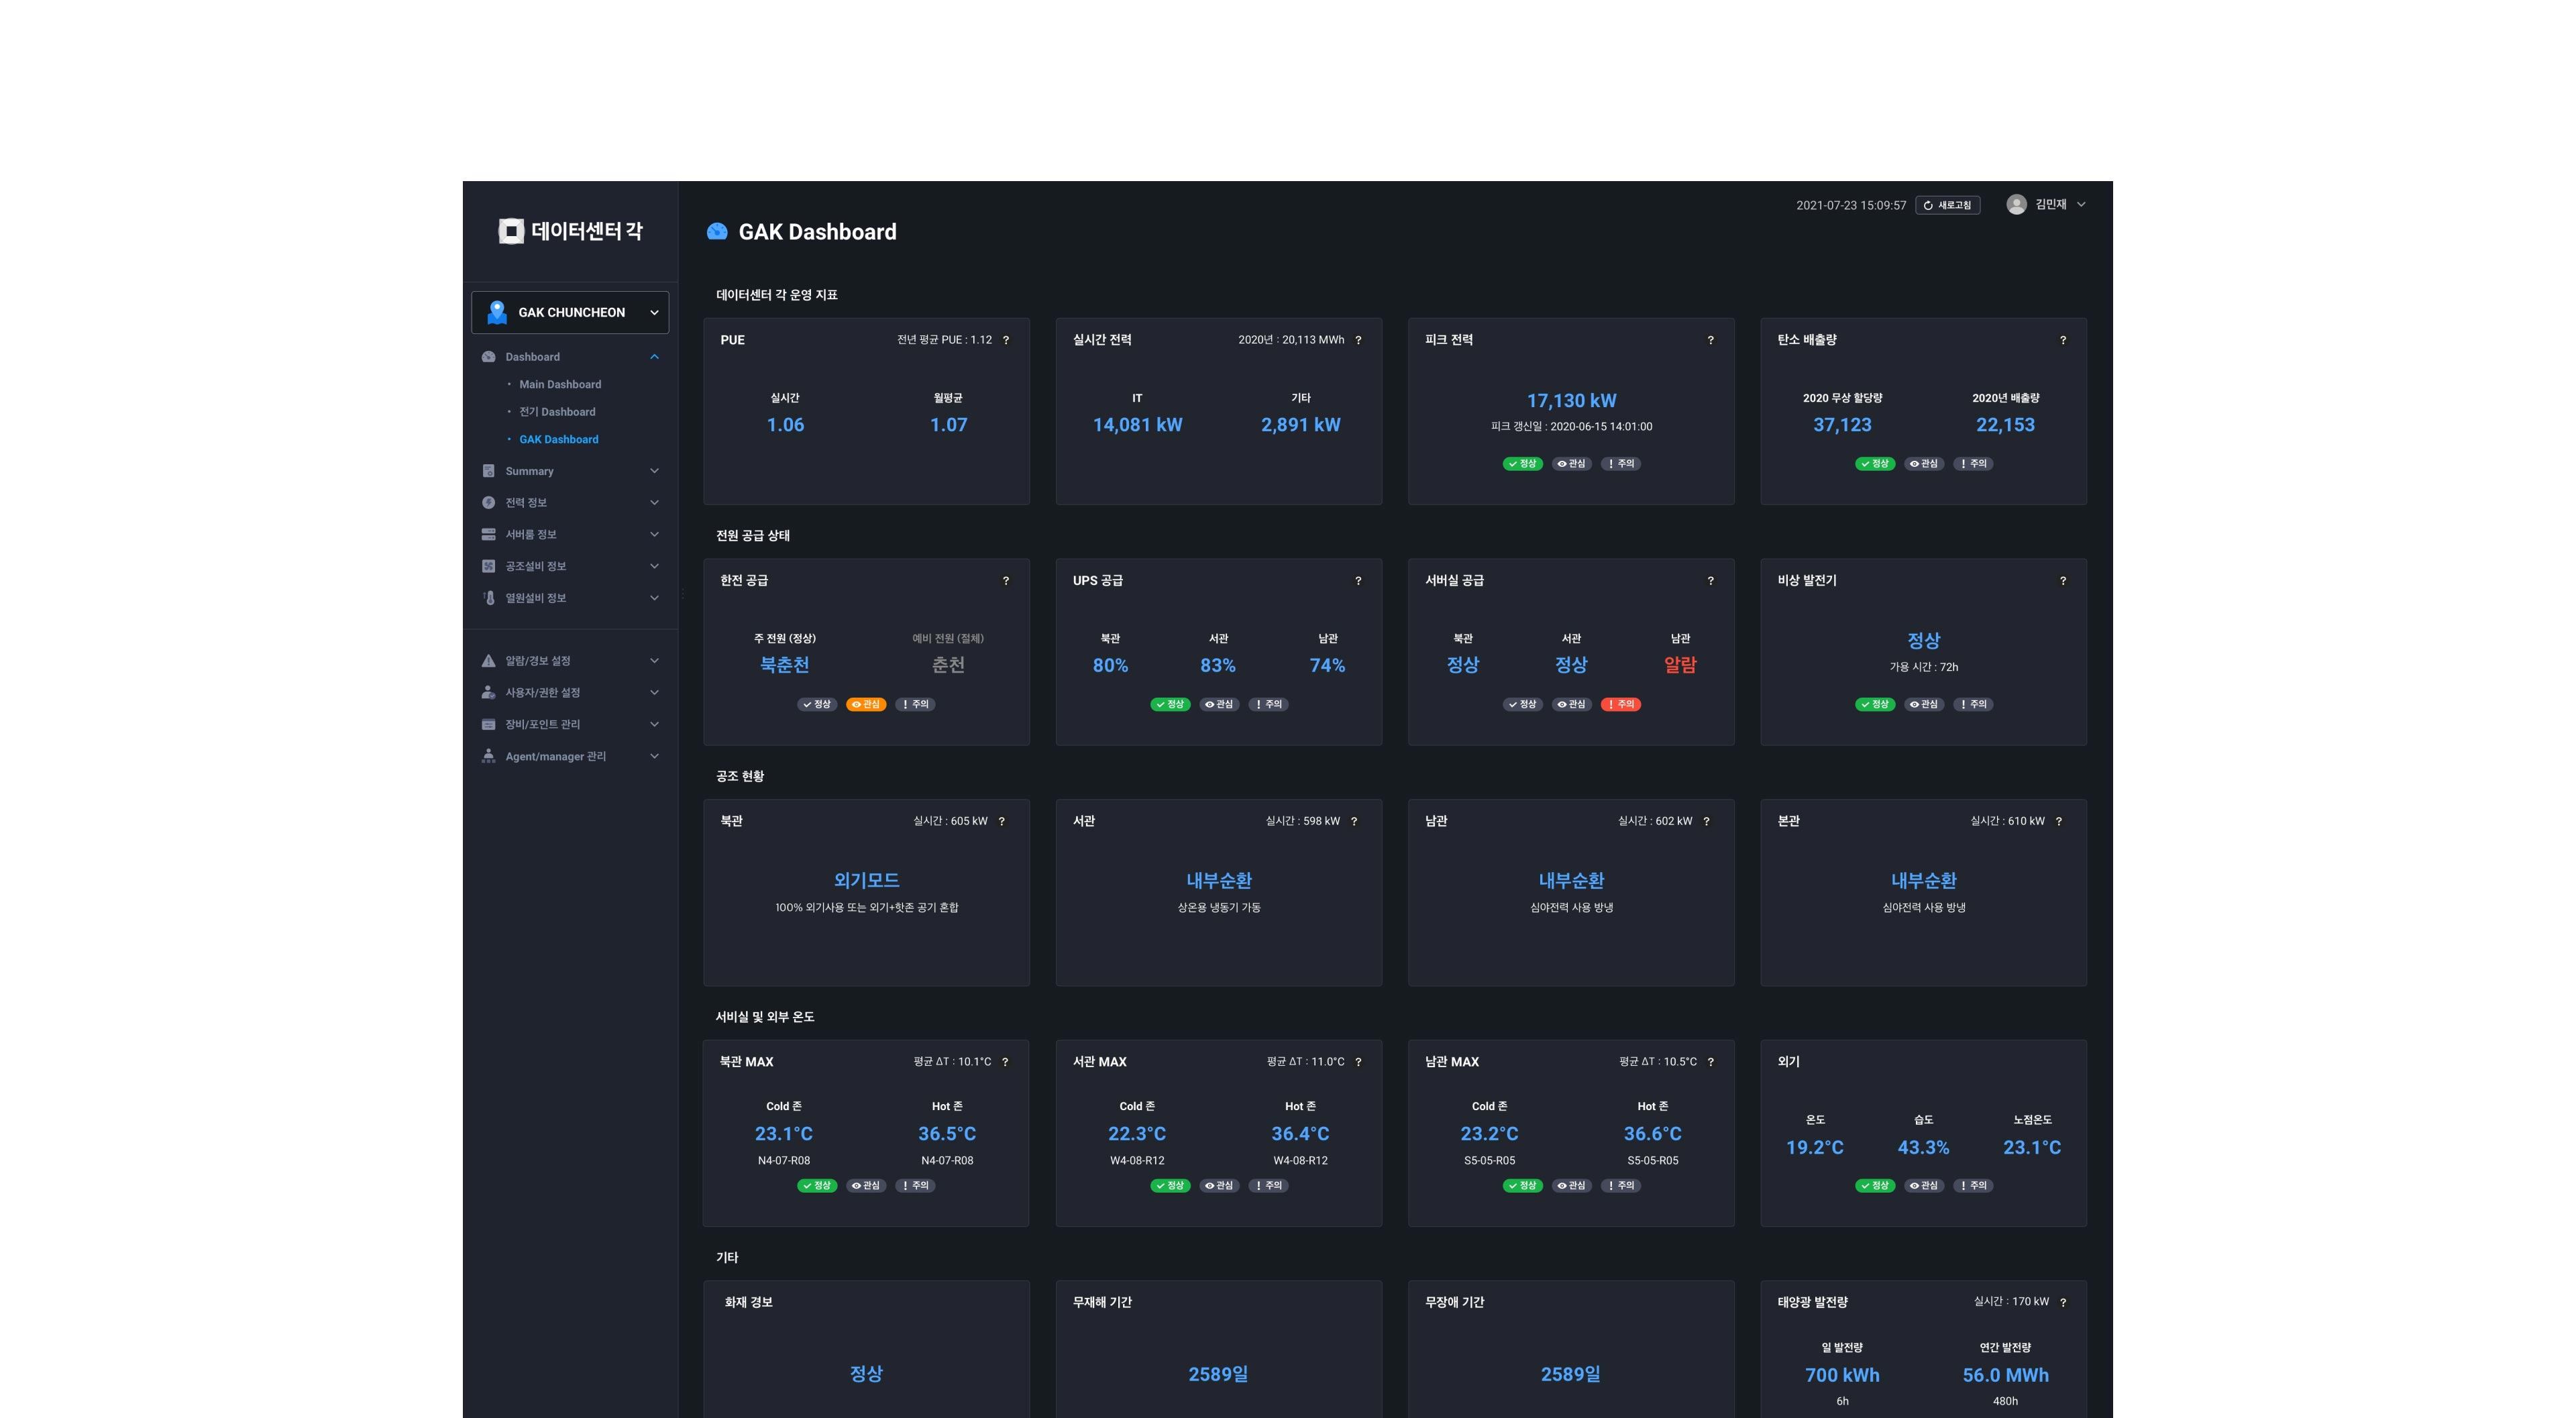The width and height of the screenshot is (2576, 1418).
Task: Open the 김민재 user menu arrow
Action: point(2081,204)
